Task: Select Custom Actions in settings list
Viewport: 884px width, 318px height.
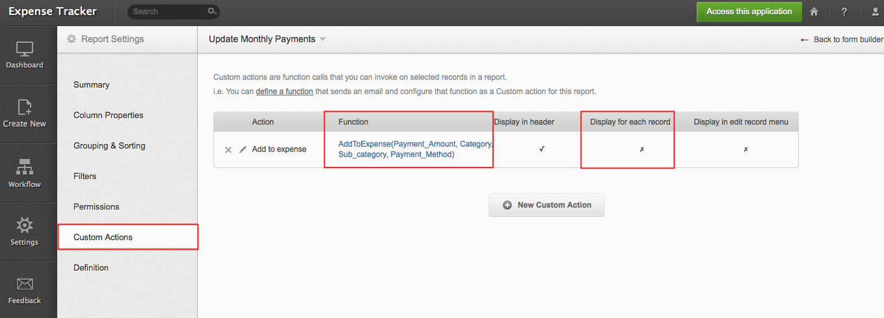Action: (103, 237)
